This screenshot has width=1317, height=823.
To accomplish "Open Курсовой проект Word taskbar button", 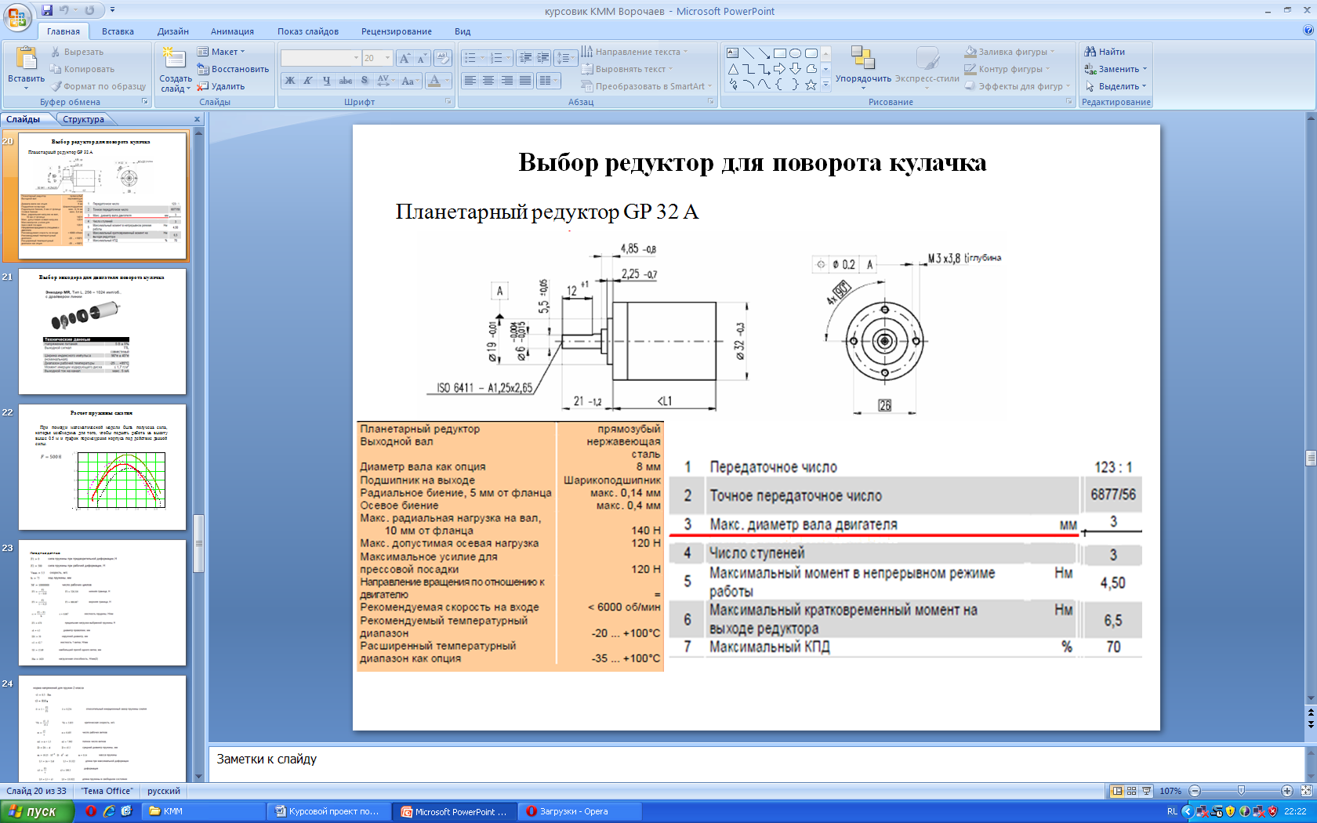I will coord(330,811).
